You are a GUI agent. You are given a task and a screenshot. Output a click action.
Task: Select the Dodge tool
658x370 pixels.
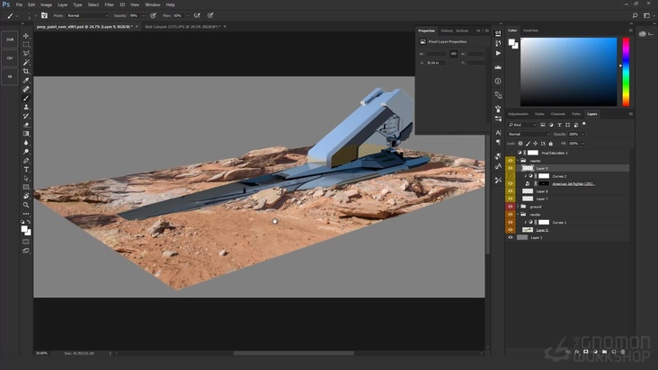26,152
